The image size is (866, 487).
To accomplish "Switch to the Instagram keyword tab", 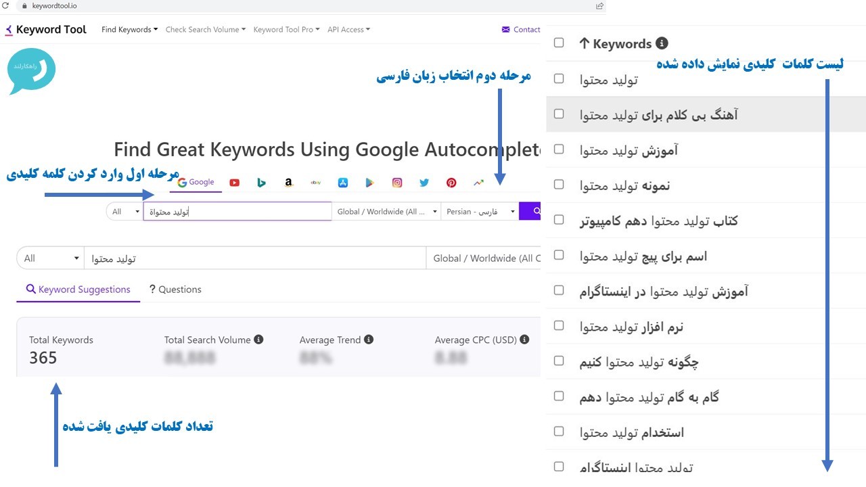I will (397, 183).
